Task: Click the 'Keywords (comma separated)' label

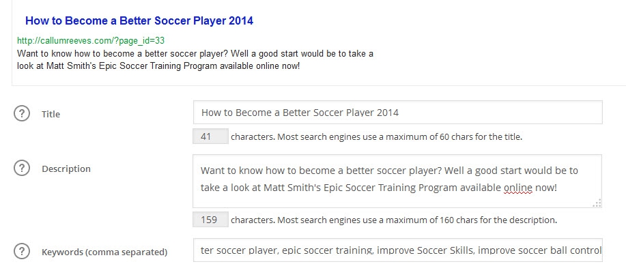Action: coord(104,252)
